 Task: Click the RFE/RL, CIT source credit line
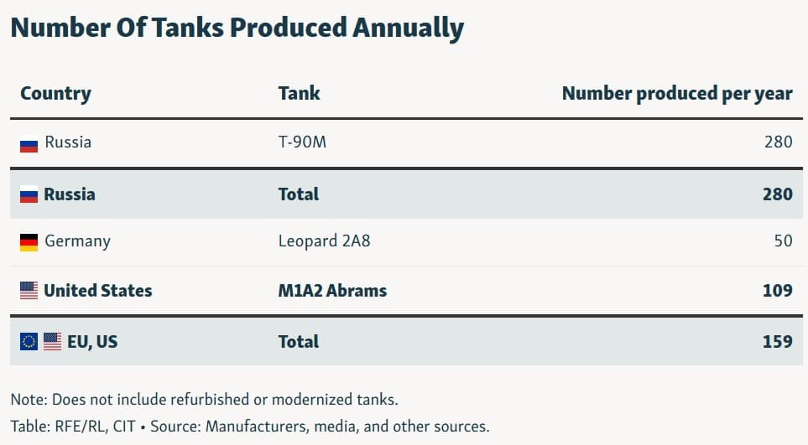tap(249, 426)
